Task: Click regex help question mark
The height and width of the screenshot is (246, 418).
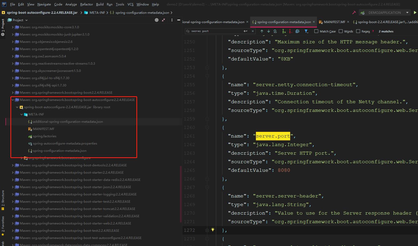Action: pos(373,31)
